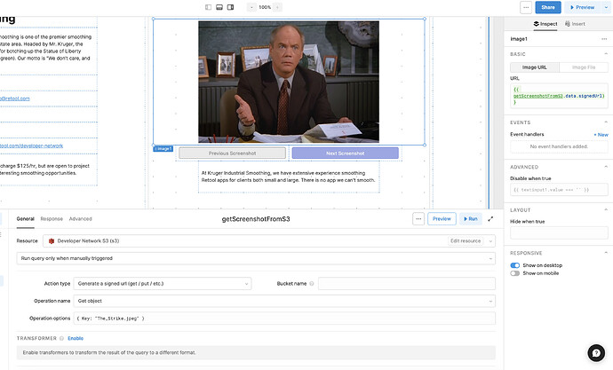The width and height of the screenshot is (613, 370).
Task: Open the more options menu beside Share
Action: pyautogui.click(x=526, y=7)
